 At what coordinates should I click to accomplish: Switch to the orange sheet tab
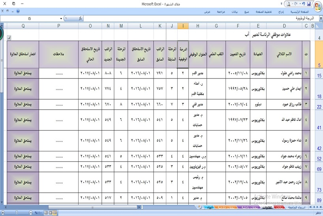point(225,207)
